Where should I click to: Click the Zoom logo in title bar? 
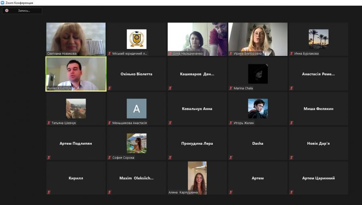[2, 3]
